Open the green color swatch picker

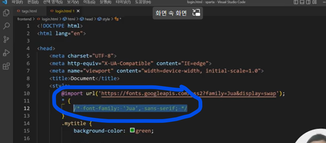coord(132,130)
